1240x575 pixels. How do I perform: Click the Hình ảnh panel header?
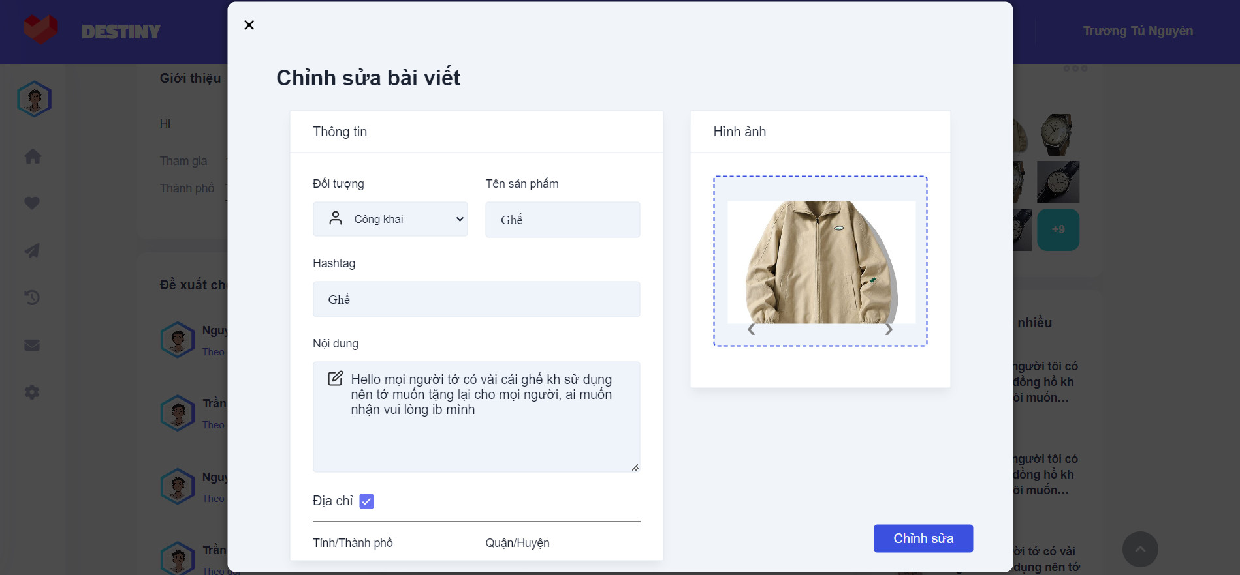click(x=820, y=132)
